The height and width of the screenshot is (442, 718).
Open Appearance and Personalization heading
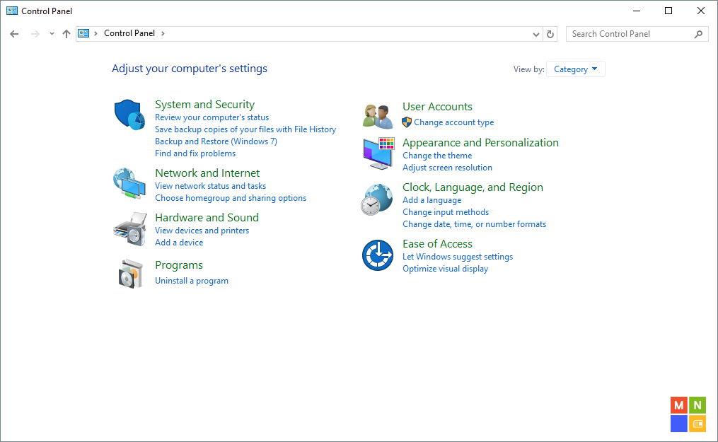(x=480, y=142)
